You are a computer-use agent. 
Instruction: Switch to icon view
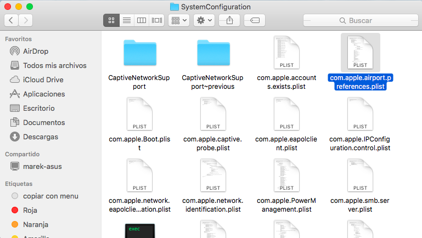pos(111,20)
